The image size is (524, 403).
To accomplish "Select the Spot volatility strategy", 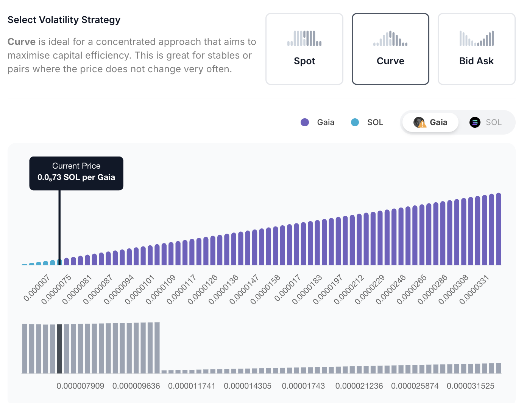I will (304, 49).
